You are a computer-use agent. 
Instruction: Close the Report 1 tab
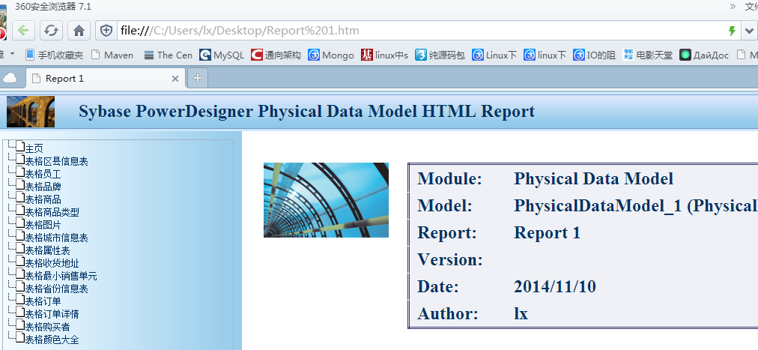(x=175, y=78)
